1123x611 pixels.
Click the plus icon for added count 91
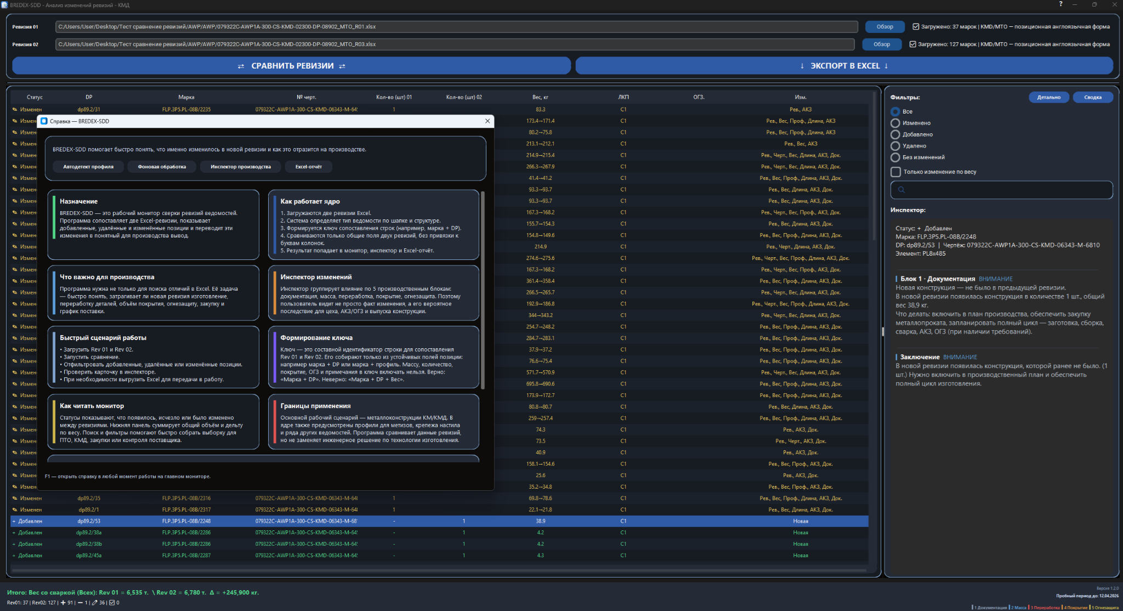click(x=63, y=603)
